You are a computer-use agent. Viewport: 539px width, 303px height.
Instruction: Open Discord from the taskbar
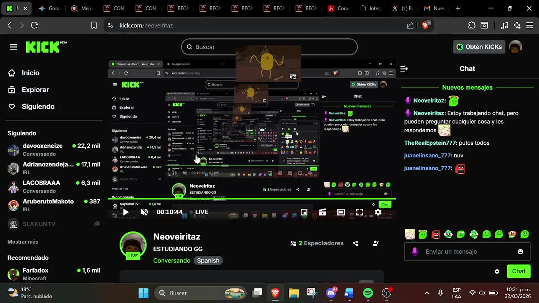(x=331, y=293)
